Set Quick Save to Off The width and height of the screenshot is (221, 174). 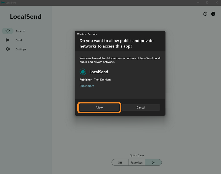[120, 163]
